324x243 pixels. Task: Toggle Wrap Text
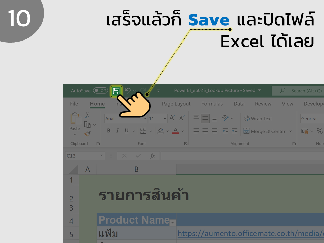258,118
